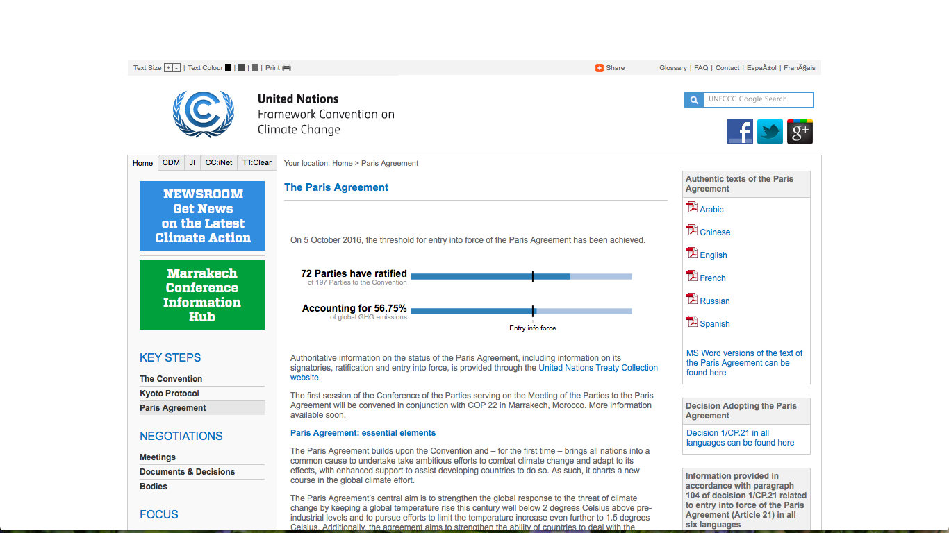Screen dimensions: 949x533
Task: Open the Chinese text link
Action: tap(715, 232)
